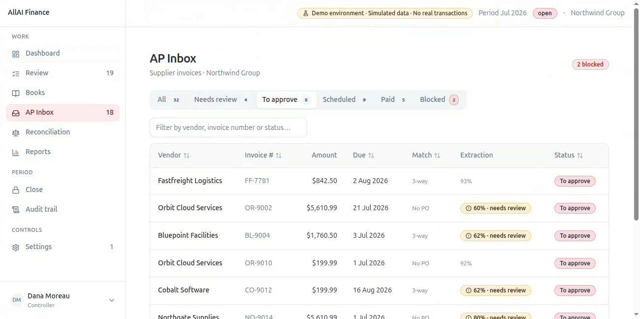
Task: Select the To approve tab
Action: tap(287, 99)
